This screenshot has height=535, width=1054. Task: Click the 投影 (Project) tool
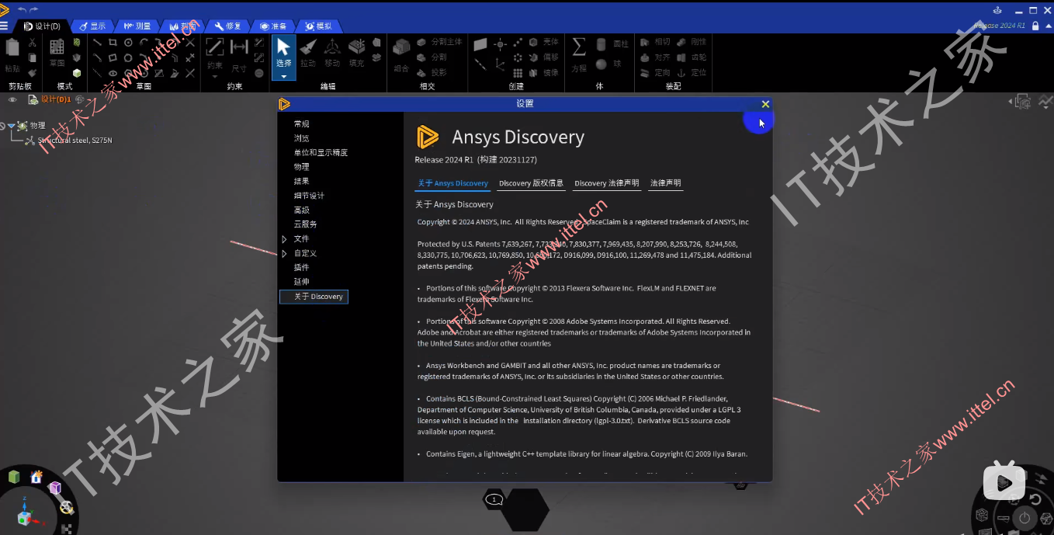432,72
